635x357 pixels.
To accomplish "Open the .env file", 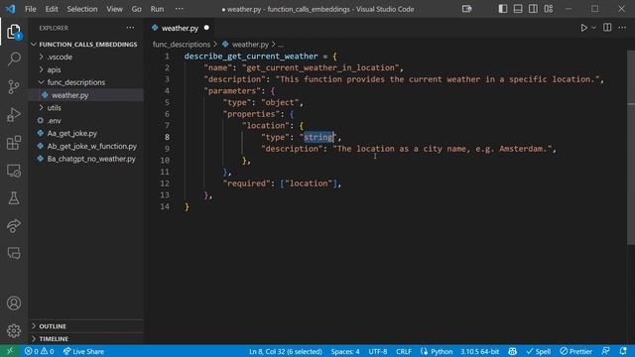I will [x=85, y=120].
